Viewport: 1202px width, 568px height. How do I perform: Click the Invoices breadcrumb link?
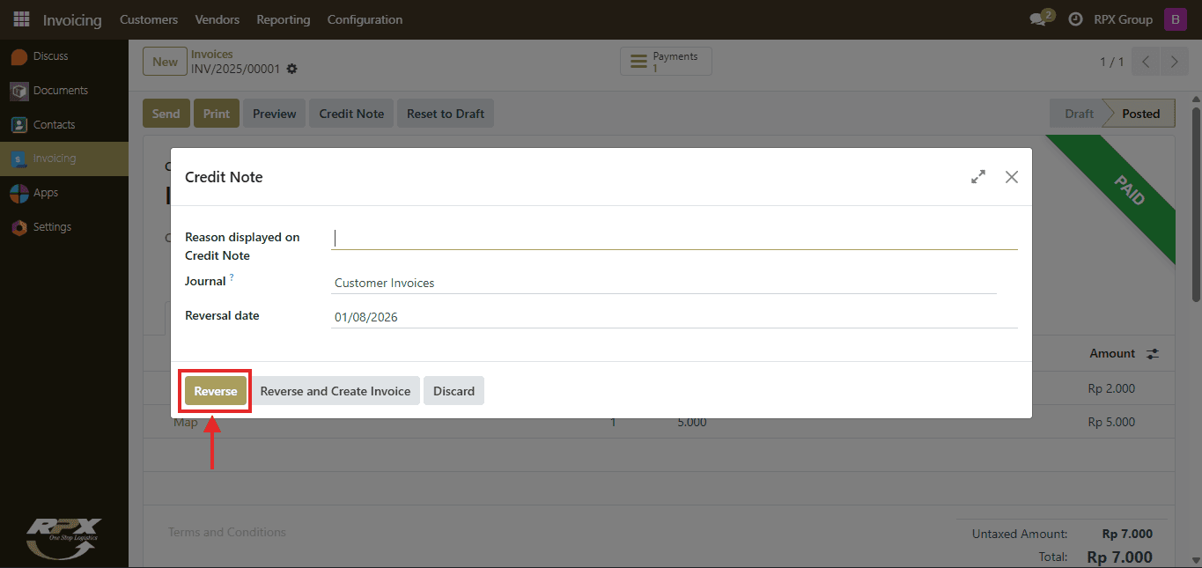212,55
